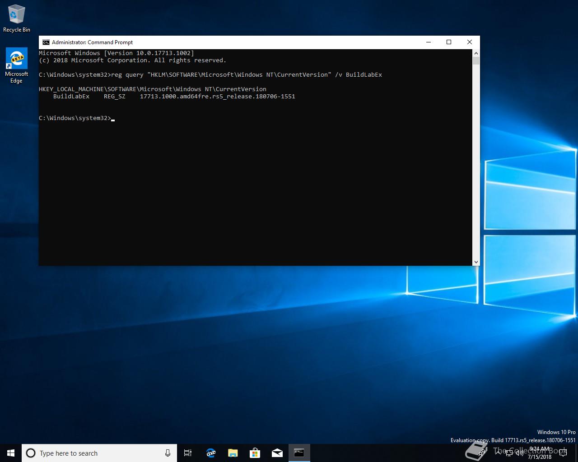Maximize the Command Prompt window
578x462 pixels.
click(x=449, y=42)
